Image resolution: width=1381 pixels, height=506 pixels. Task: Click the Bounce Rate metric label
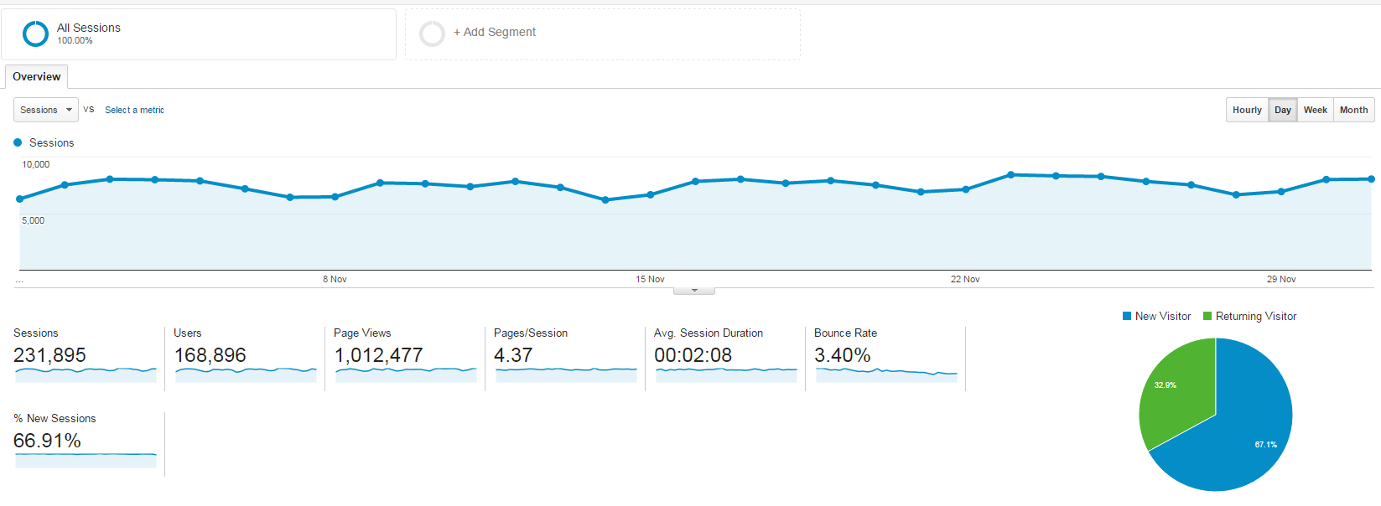click(x=845, y=333)
